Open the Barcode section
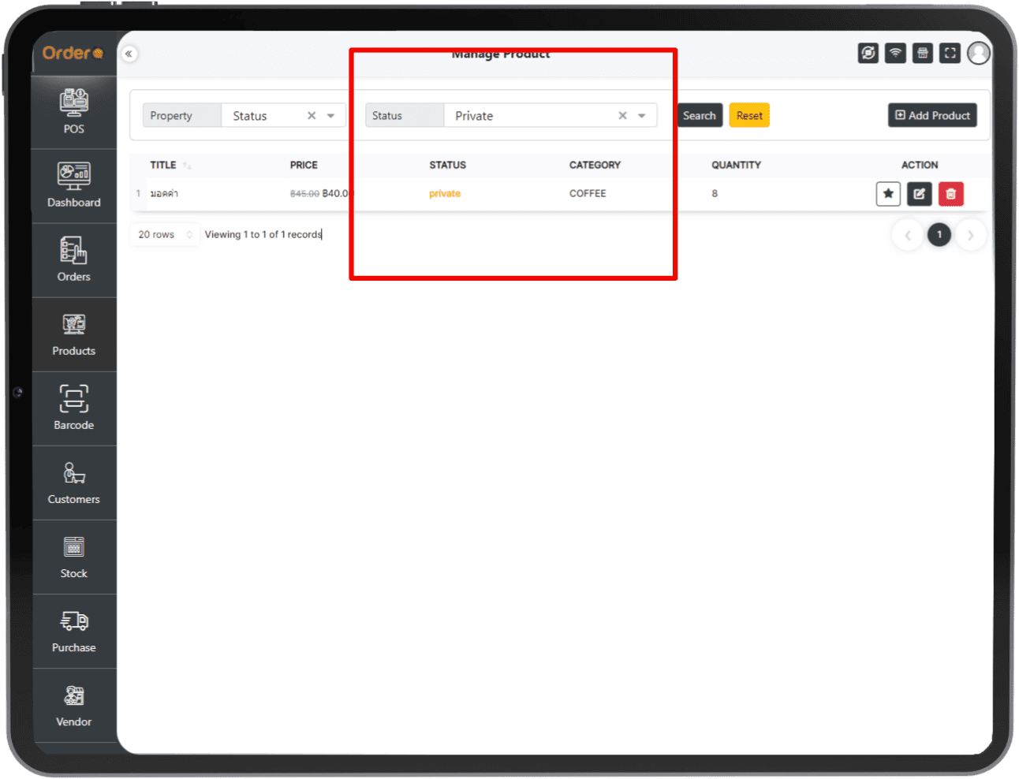The image size is (1019, 779). click(73, 407)
